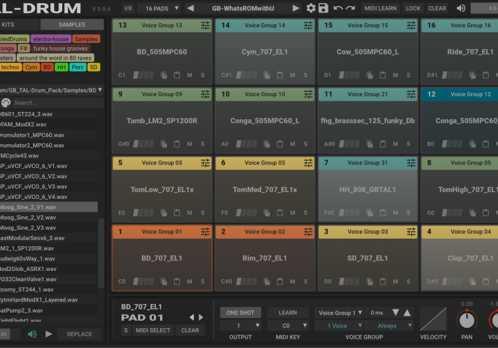Toggle the ONE SHOT mode button
The height and width of the screenshot is (348, 498).
click(x=240, y=313)
